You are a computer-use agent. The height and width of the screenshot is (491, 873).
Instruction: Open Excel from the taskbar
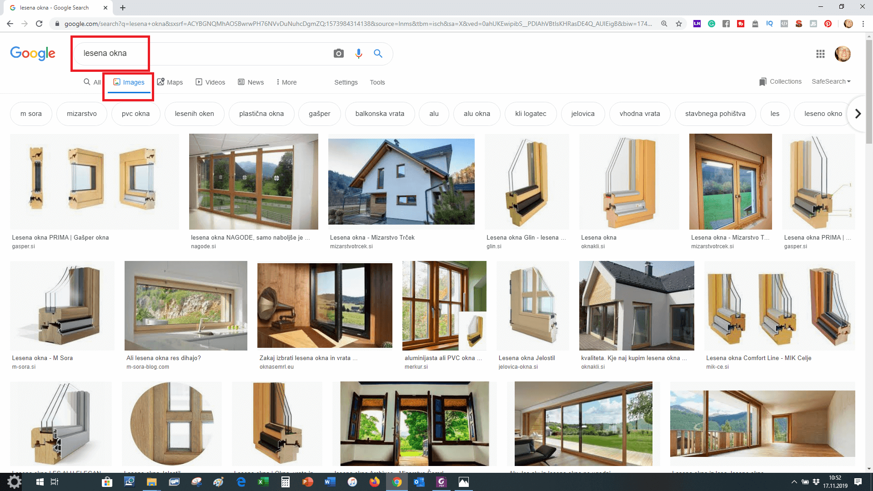point(263,482)
